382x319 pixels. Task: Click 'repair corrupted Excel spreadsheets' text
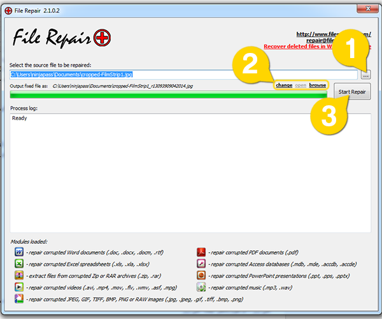coord(88,264)
